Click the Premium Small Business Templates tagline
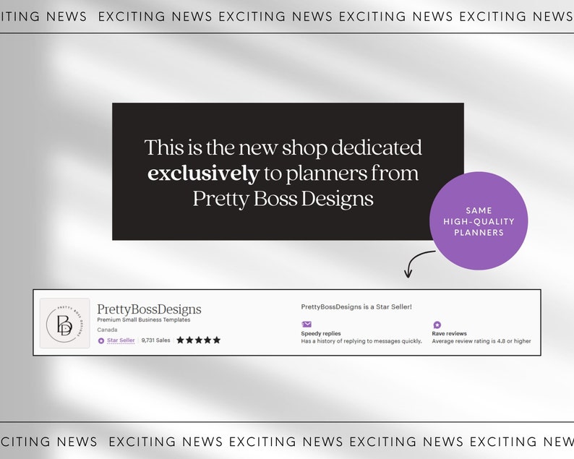Image resolution: width=574 pixels, height=459 pixels. 143,319
